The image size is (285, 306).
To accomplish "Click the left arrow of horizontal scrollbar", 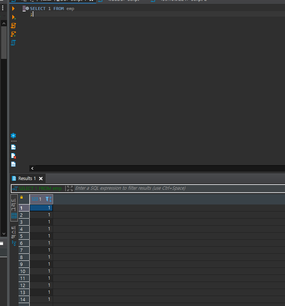I will click(32, 169).
